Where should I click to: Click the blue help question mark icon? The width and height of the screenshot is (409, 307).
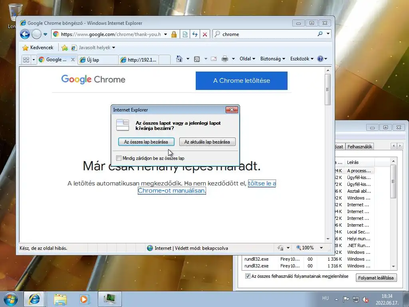click(320, 59)
